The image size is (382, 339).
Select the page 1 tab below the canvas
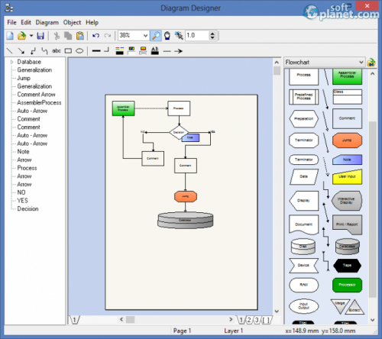coord(74,320)
